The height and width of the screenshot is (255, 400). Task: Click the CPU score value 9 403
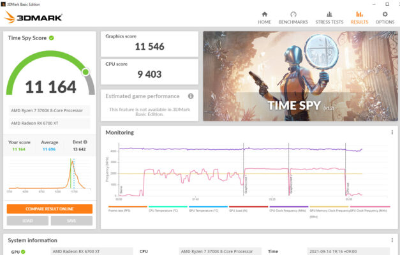(149, 75)
